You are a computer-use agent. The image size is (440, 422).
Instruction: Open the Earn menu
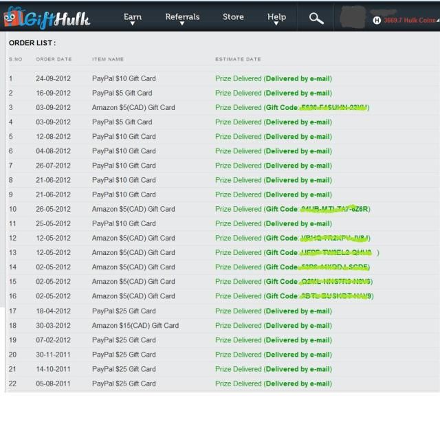[133, 16]
